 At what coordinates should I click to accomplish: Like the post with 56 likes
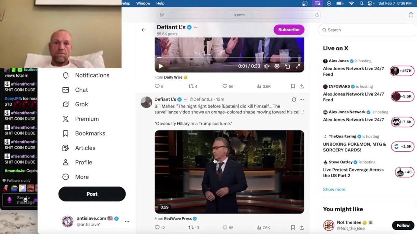228,86
